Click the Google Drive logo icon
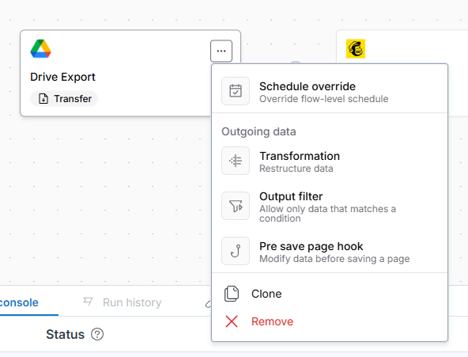 click(40, 49)
